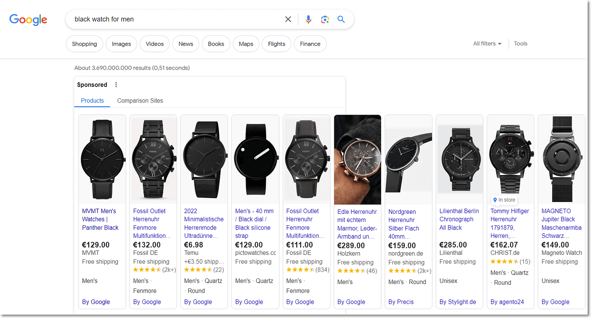Open 2022 Minimalistische Herrenmode link

[x=204, y=224]
